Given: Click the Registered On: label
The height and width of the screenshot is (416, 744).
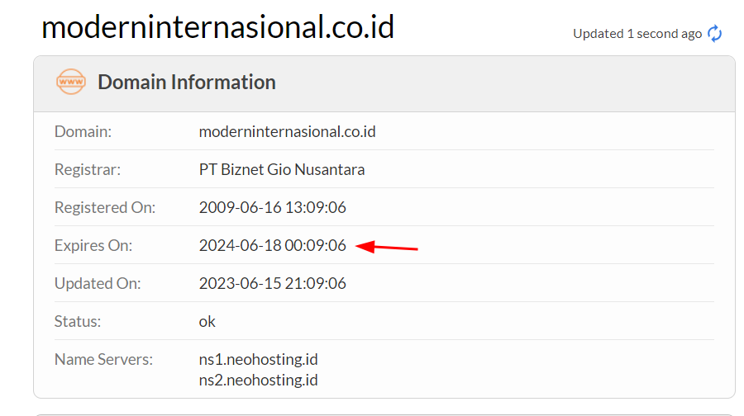Looking at the screenshot, I should click(x=105, y=207).
